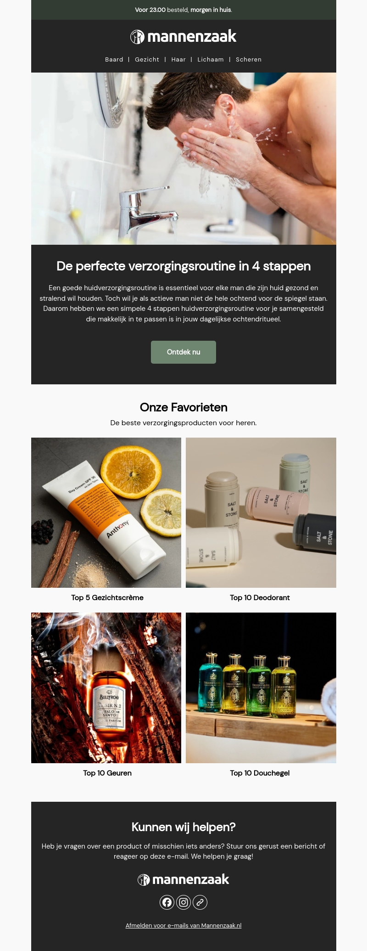This screenshot has height=951, width=367.
Task: Click the Bullfrog perfume bottle image
Action: click(106, 688)
